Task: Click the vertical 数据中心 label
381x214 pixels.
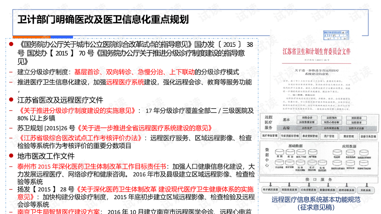Action: click(x=267, y=157)
